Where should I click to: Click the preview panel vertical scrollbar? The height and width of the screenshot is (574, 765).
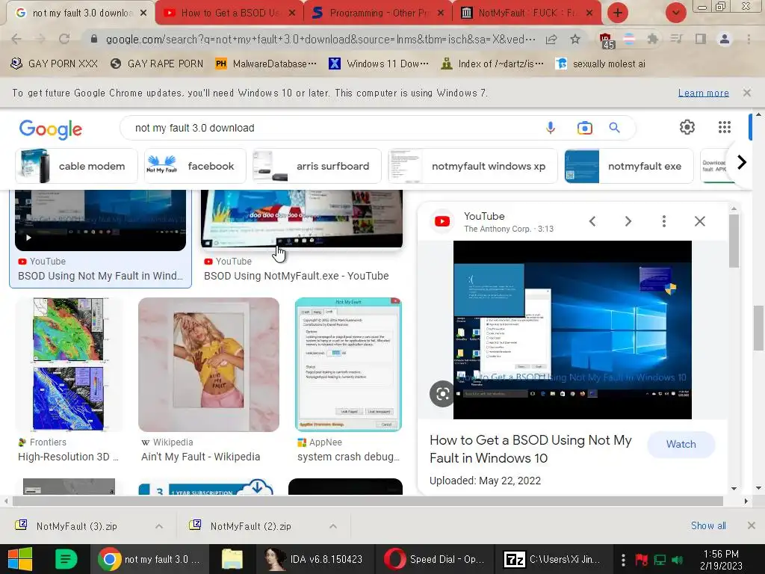(734, 241)
